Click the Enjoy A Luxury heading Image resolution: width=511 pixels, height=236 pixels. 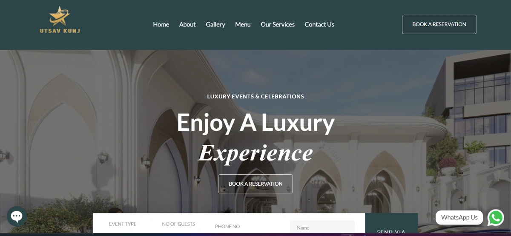(255, 123)
